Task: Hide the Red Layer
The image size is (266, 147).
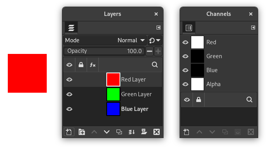Action: click(x=69, y=80)
